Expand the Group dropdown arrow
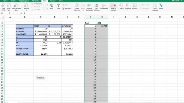Screen dimensions: 184x103 124,5
